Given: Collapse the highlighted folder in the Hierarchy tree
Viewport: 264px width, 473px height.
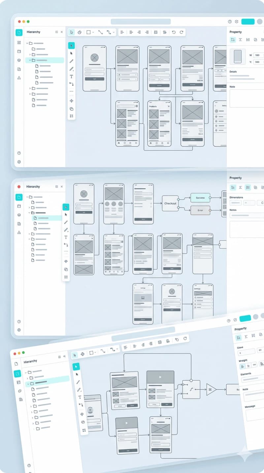Looking at the screenshot, I should [30, 60].
